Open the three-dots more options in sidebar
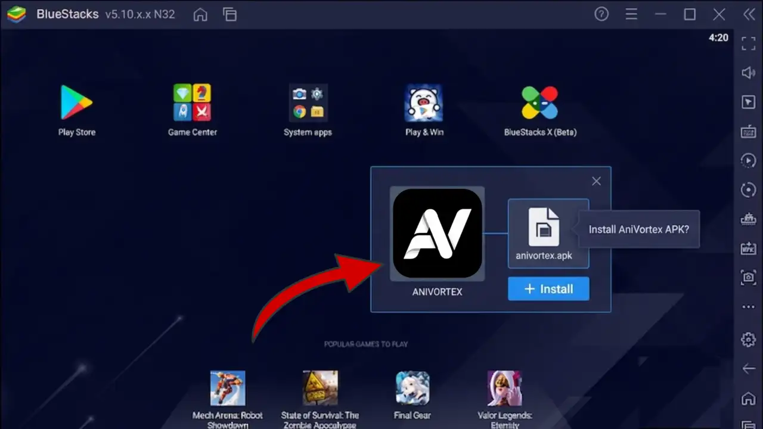Viewport: 763px width, 429px height. click(x=748, y=307)
